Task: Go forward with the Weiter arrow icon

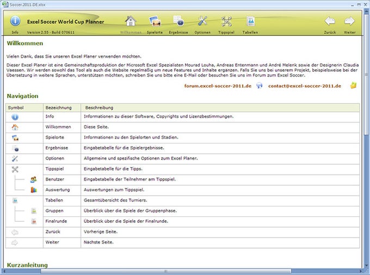Action: pos(349,21)
